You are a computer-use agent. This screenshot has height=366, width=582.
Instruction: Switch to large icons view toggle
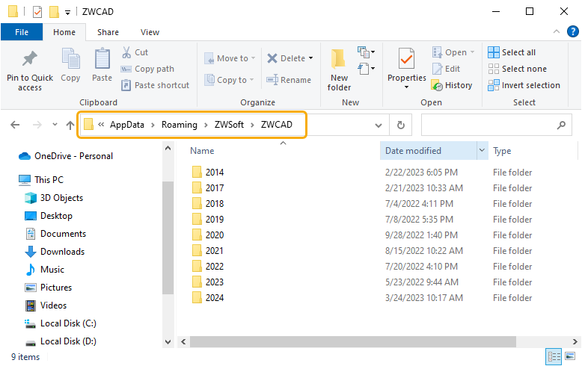[570, 356]
